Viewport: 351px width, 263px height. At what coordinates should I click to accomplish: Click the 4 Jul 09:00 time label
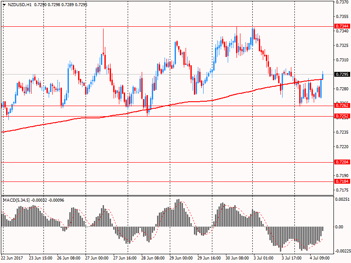320,258
